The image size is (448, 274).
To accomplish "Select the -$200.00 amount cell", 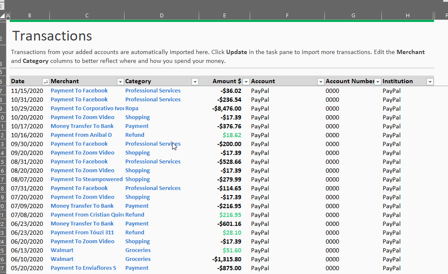I will 229,144.
